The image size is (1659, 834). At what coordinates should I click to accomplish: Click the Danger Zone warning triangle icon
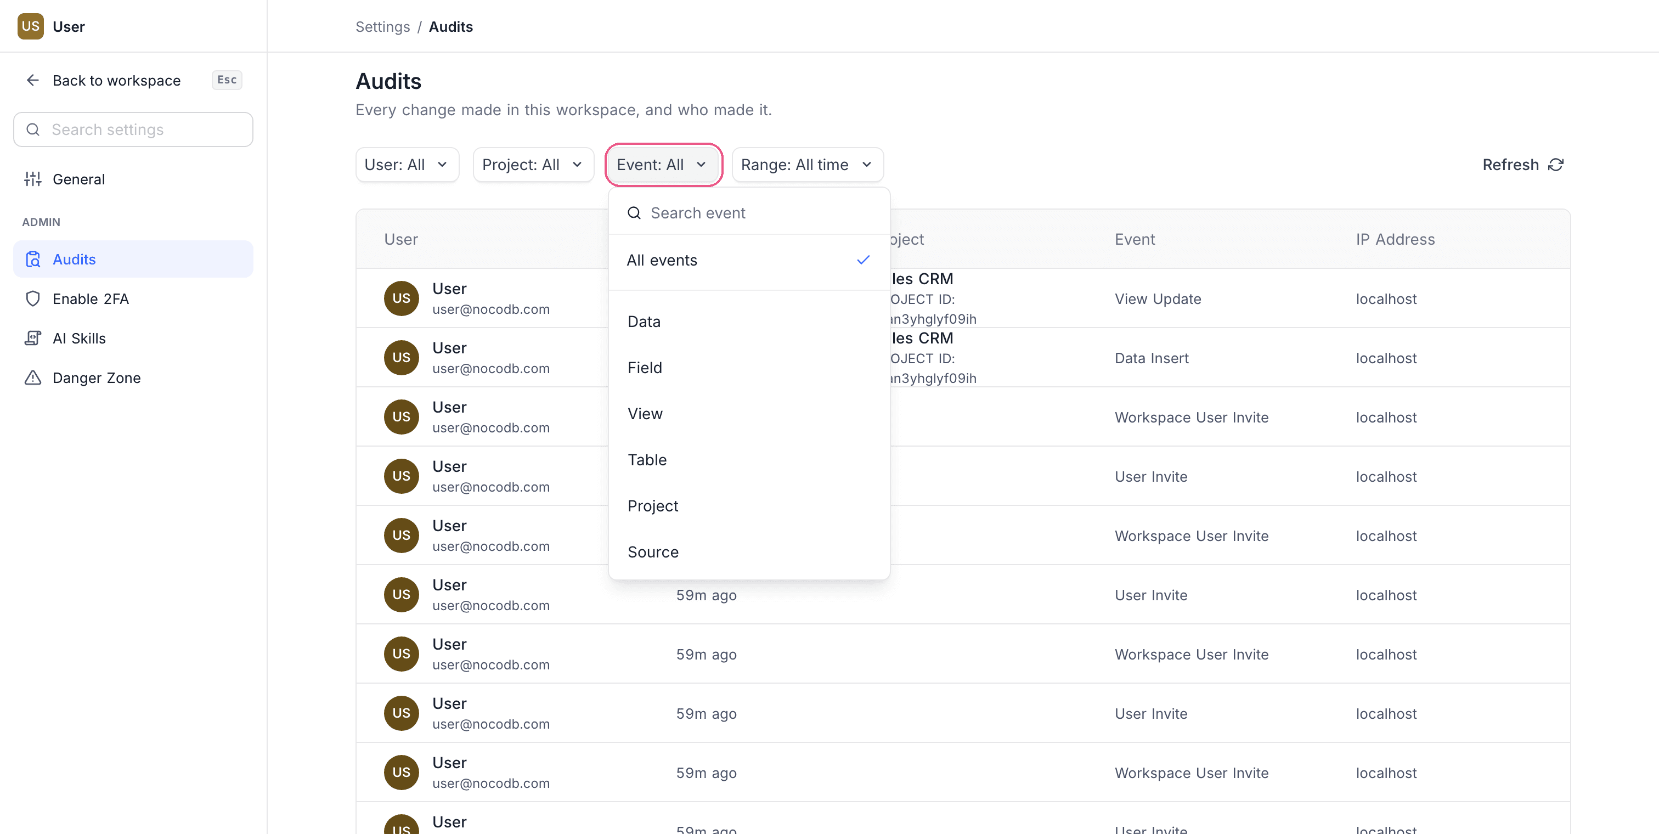pyautogui.click(x=33, y=378)
